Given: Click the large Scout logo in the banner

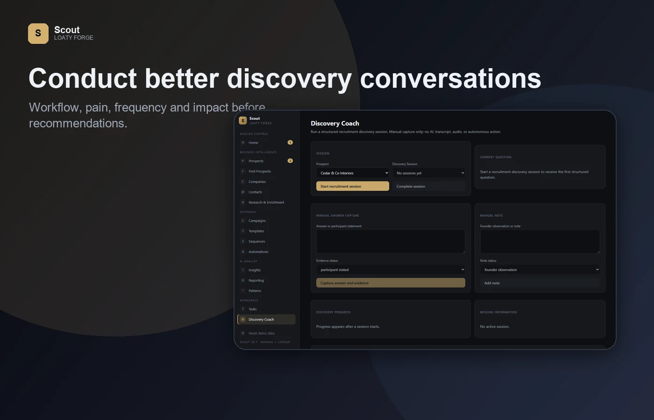Looking at the screenshot, I should click(38, 34).
